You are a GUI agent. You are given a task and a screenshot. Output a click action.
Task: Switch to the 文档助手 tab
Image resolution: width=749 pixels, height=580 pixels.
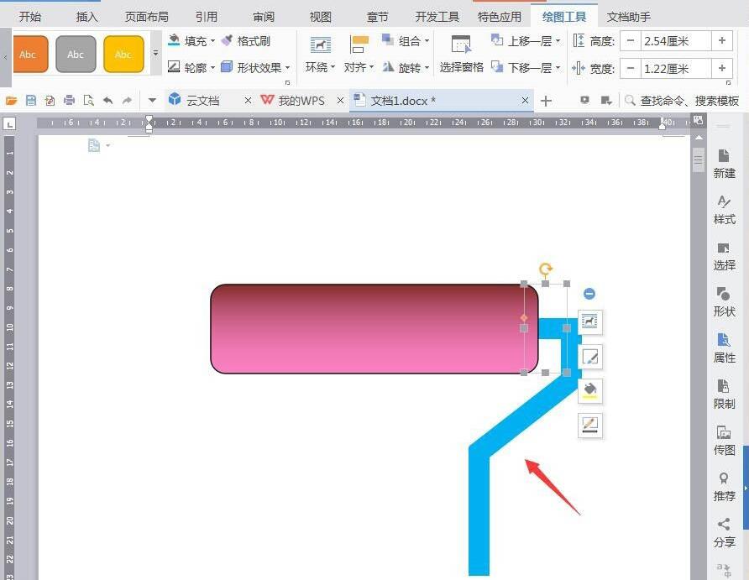629,17
